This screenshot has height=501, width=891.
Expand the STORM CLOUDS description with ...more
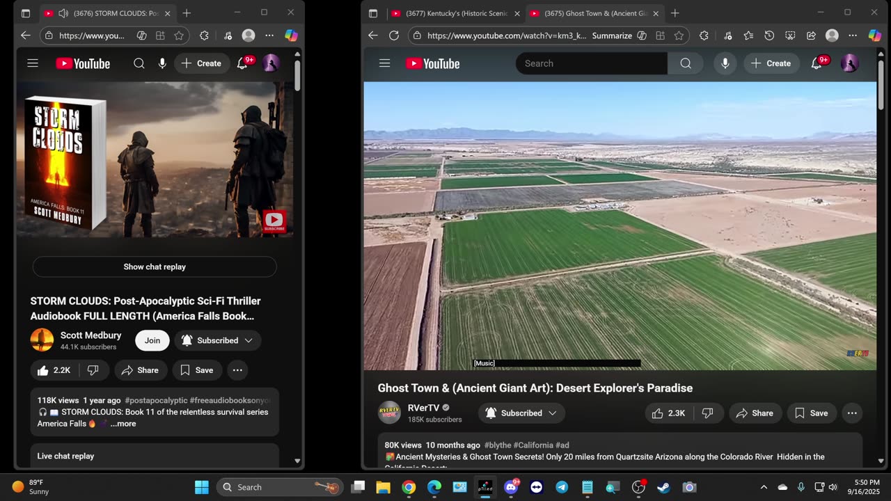pyautogui.click(x=123, y=424)
